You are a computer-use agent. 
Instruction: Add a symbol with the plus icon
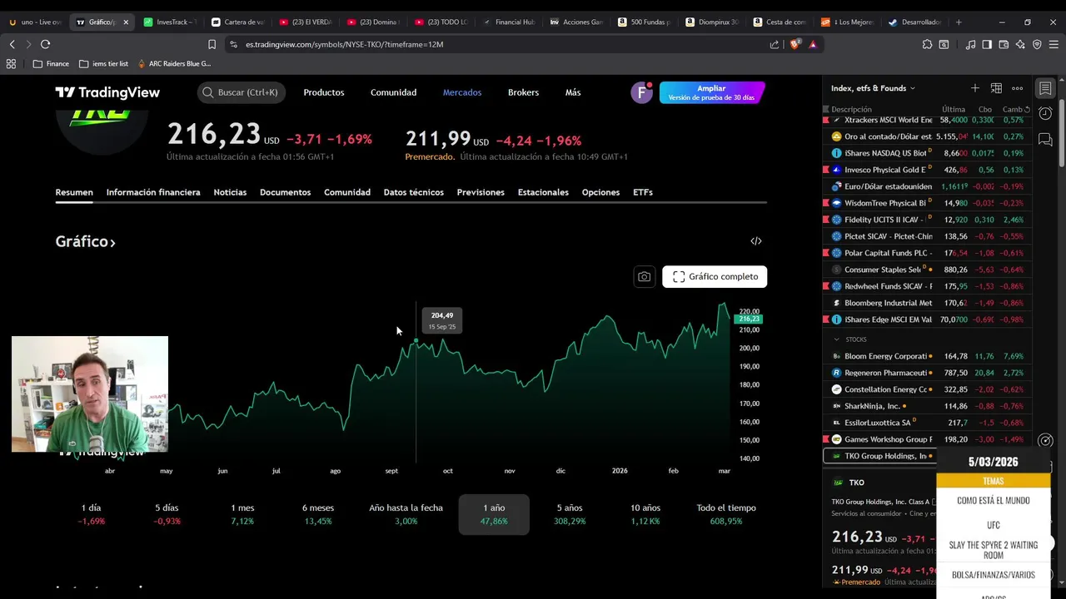(975, 88)
